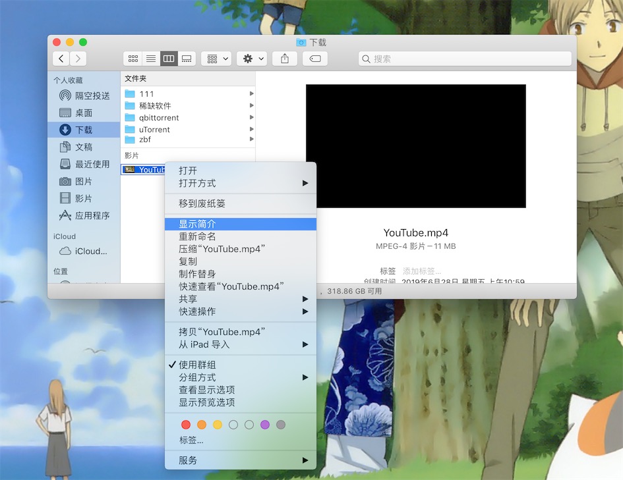Select 下载 in the sidebar
The height and width of the screenshot is (480, 623).
[84, 130]
